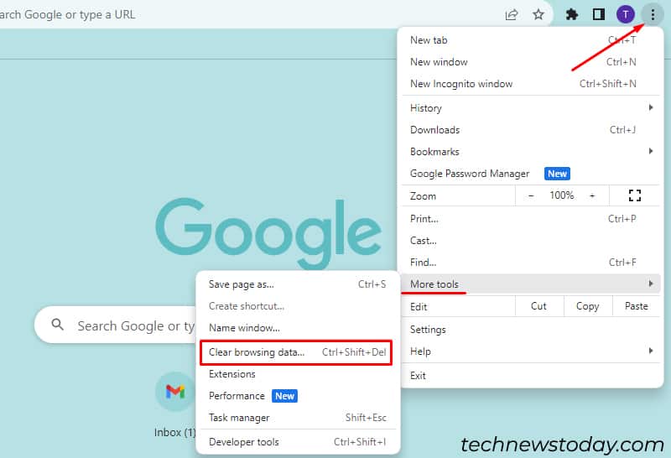Screen dimensions: 671x458
Task: Decrease zoom with the minus button
Action: pyautogui.click(x=531, y=195)
